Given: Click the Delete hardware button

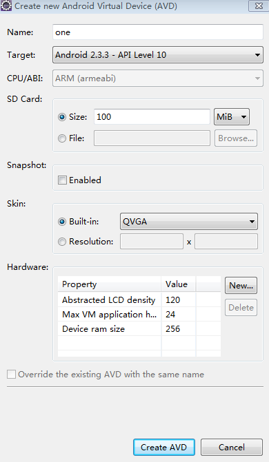Looking at the screenshot, I should point(241,308).
